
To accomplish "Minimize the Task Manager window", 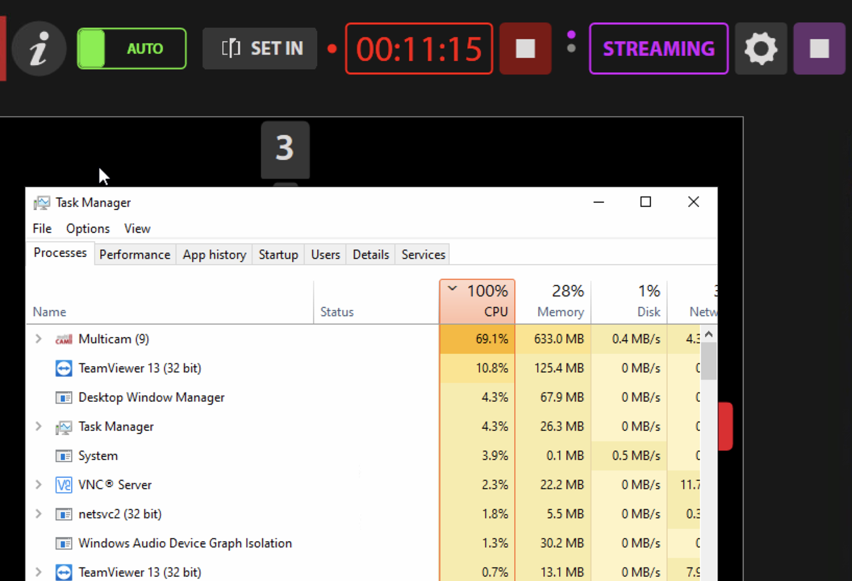I will (x=599, y=202).
